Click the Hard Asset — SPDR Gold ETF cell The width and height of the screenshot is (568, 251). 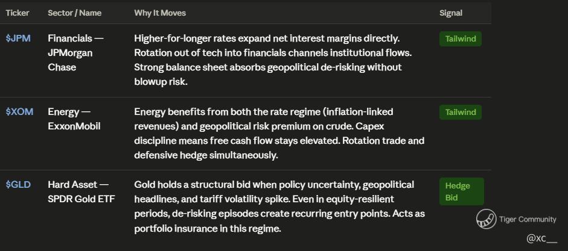pos(81,192)
